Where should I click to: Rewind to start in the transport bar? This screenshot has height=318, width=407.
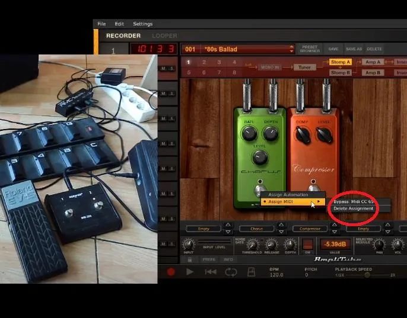tap(210, 272)
